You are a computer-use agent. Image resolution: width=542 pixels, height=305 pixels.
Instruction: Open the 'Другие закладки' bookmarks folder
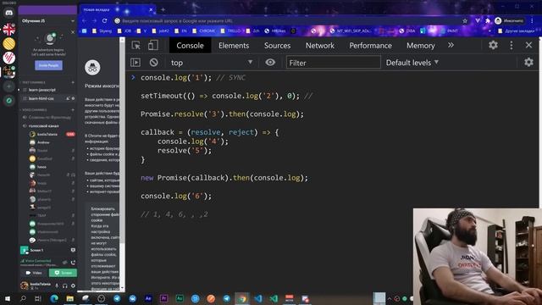[x=517, y=30]
